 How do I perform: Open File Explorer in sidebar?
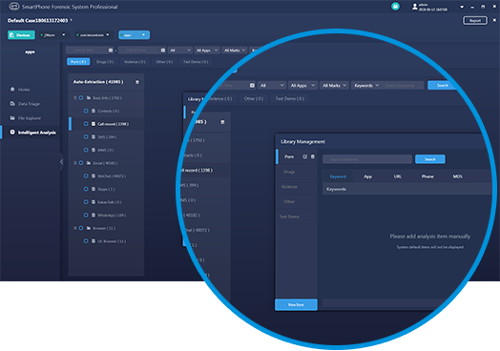click(26, 118)
